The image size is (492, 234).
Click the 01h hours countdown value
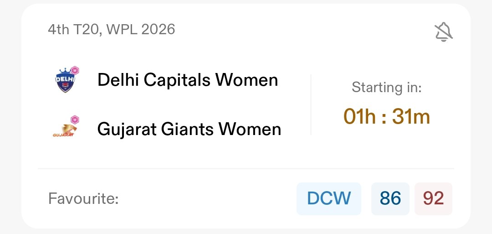tap(359, 117)
